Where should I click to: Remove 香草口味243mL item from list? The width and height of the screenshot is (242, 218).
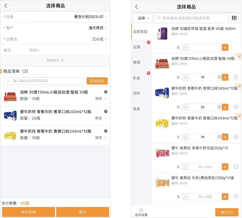click(x=106, y=111)
